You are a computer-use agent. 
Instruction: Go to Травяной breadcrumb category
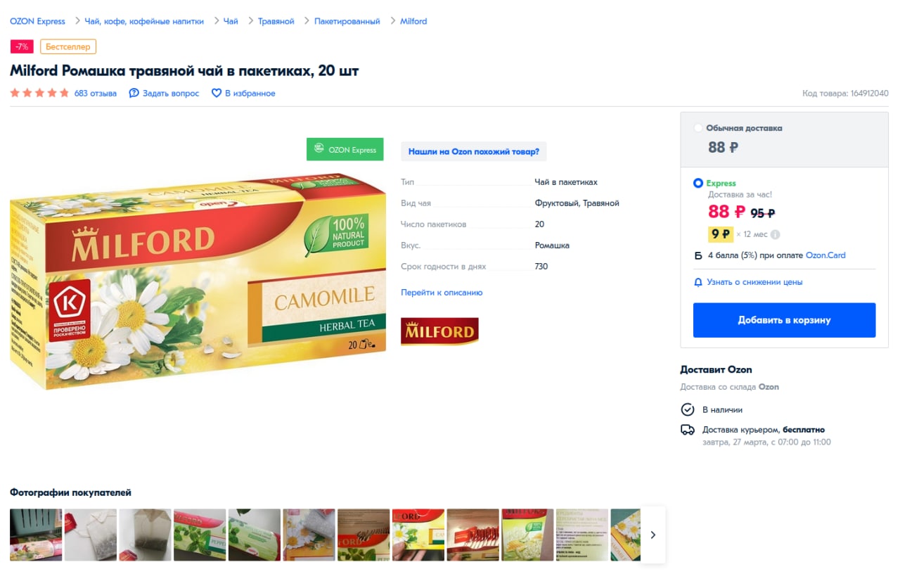coord(276,21)
